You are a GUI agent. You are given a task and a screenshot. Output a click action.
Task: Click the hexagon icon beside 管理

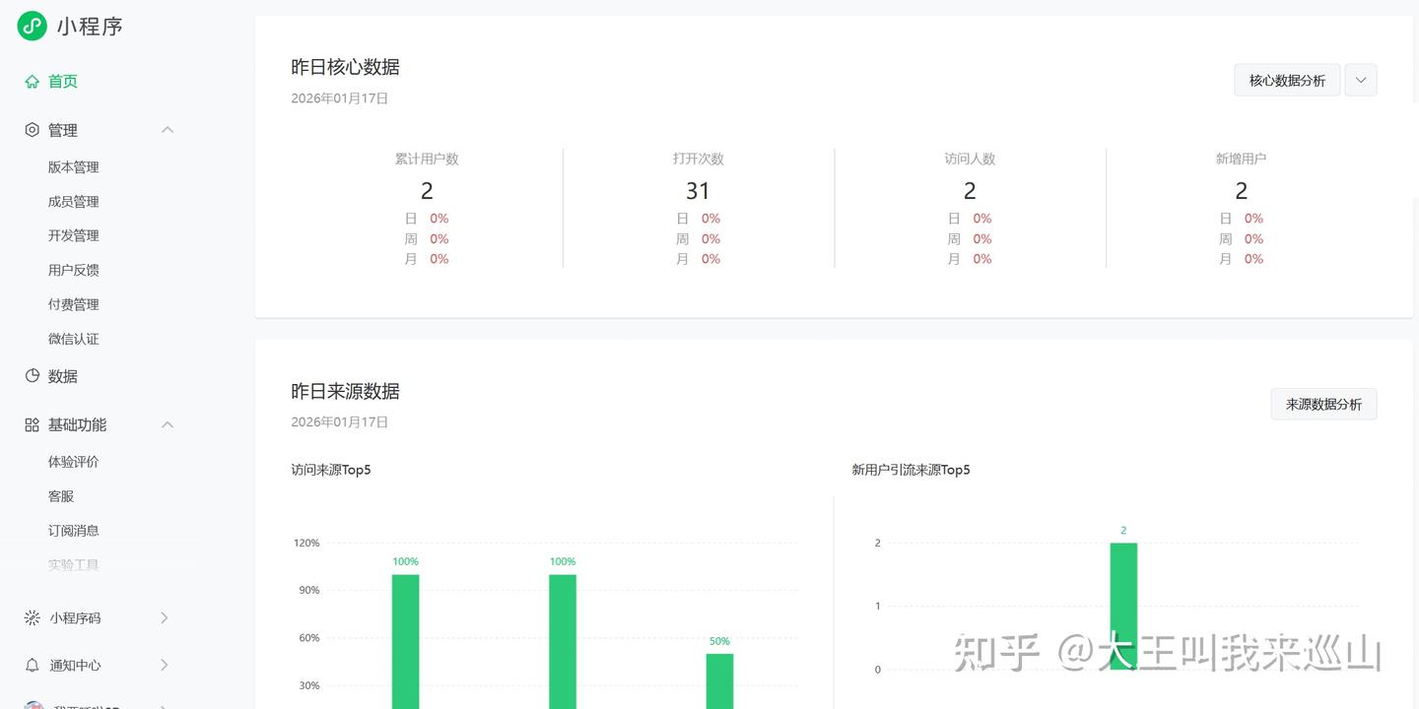pyautogui.click(x=33, y=130)
